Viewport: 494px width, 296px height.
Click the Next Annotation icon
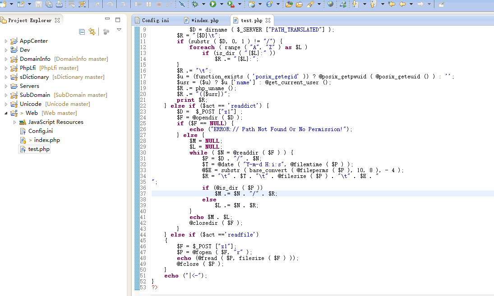[x=355, y=4]
